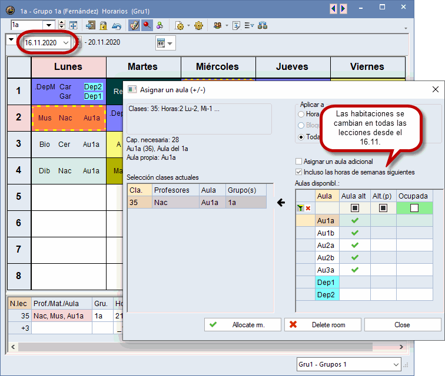Click the Aula alt column header
This screenshot has height=376, width=445.
[x=355, y=196]
